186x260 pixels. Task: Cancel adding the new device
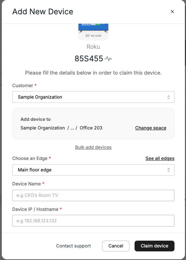(x=116, y=246)
